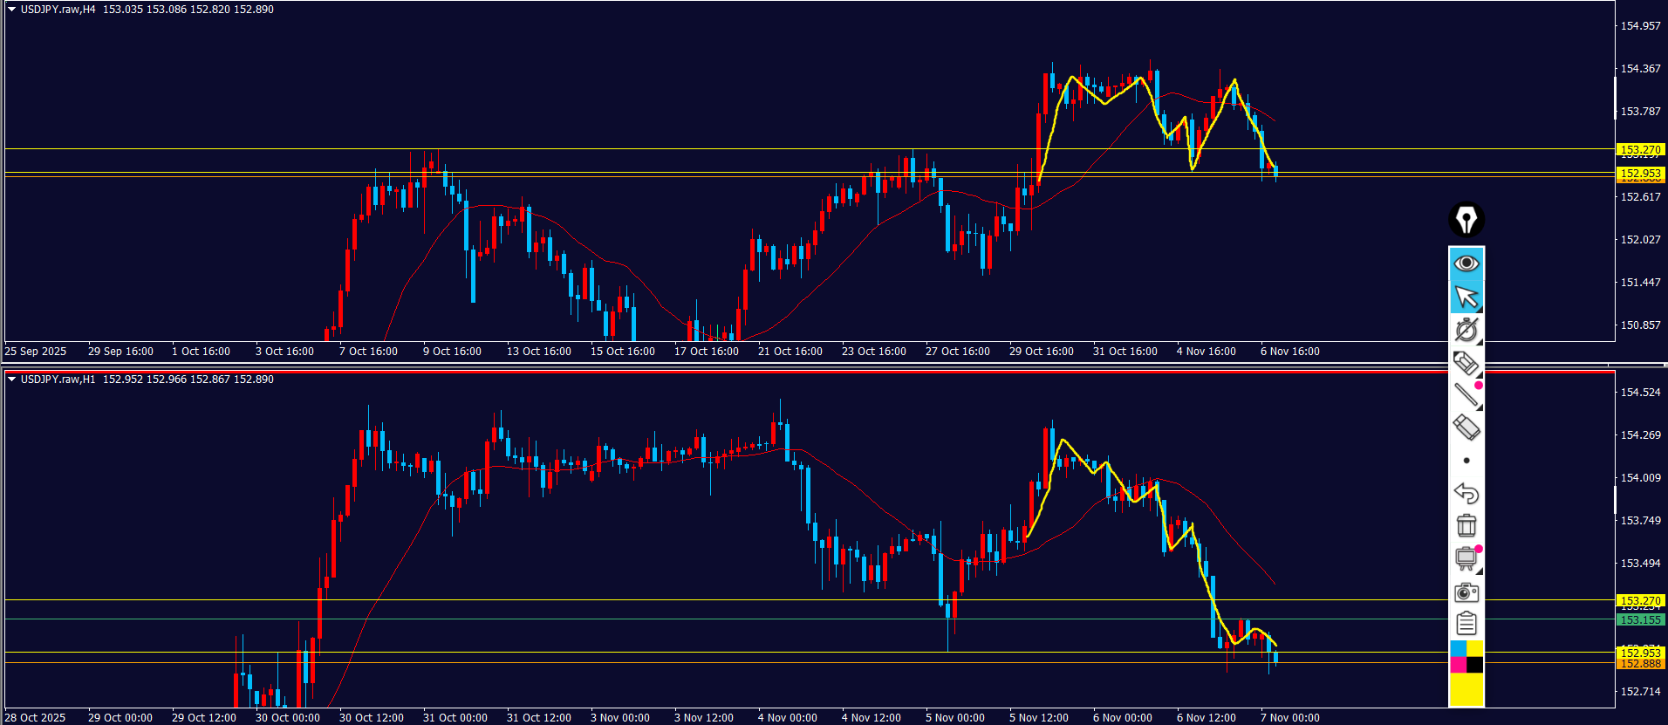Select the highlighter marker tool

point(1466,362)
